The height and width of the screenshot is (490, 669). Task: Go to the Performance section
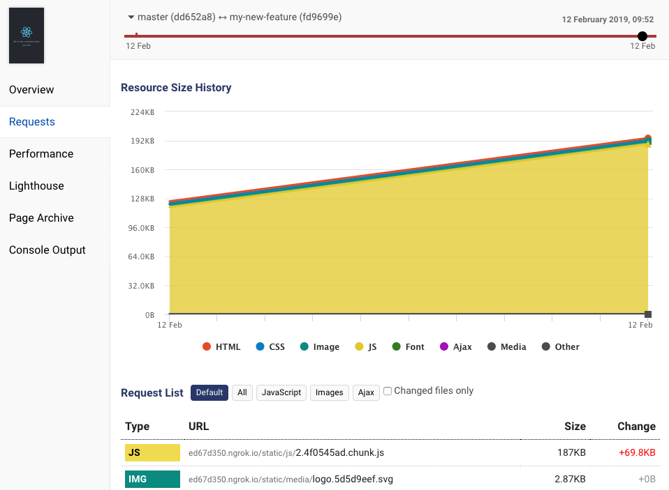pos(41,153)
